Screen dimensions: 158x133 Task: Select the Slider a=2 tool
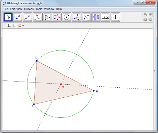coord(106,17)
